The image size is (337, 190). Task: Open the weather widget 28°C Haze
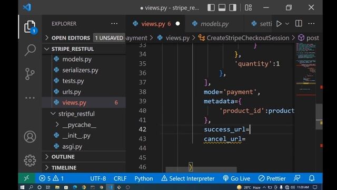(249, 187)
